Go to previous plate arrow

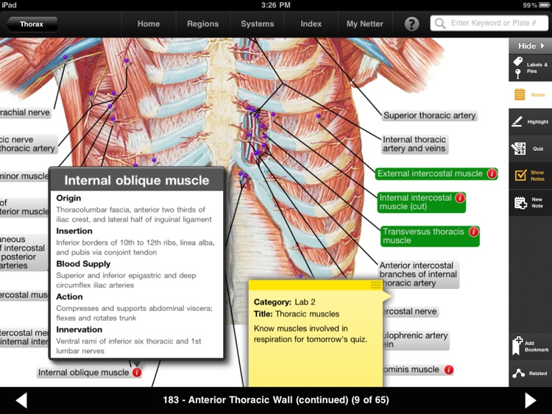pyautogui.click(x=21, y=400)
